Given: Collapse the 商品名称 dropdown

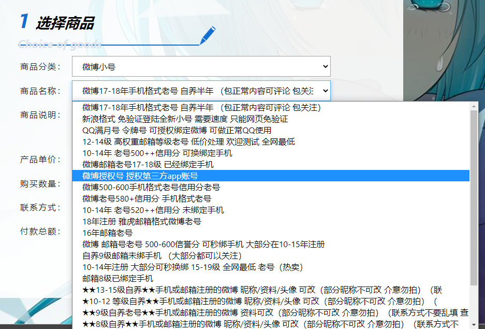Looking at the screenshot, I should [201, 91].
